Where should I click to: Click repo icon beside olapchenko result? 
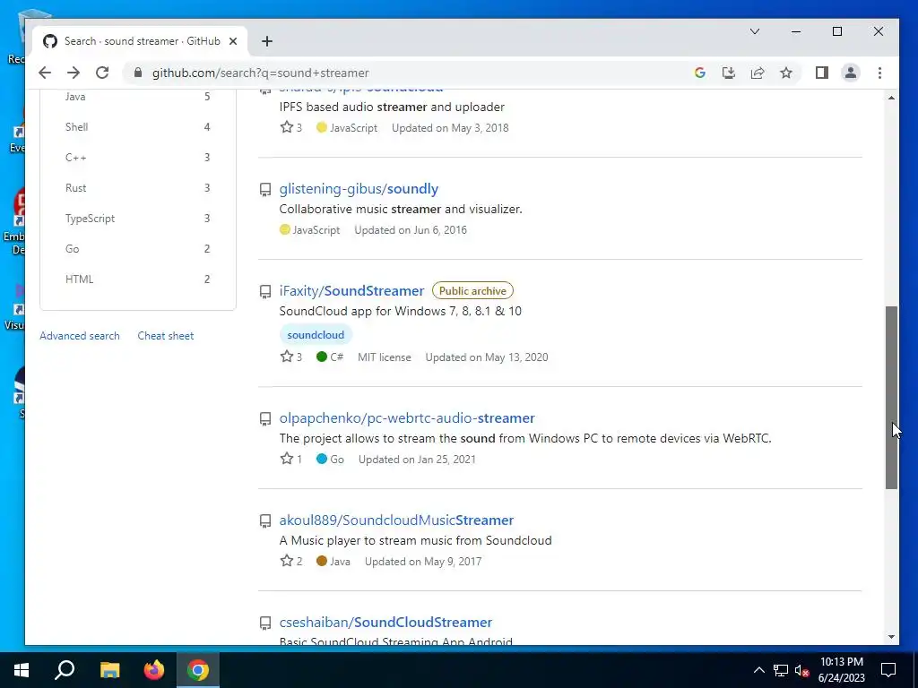265,419
